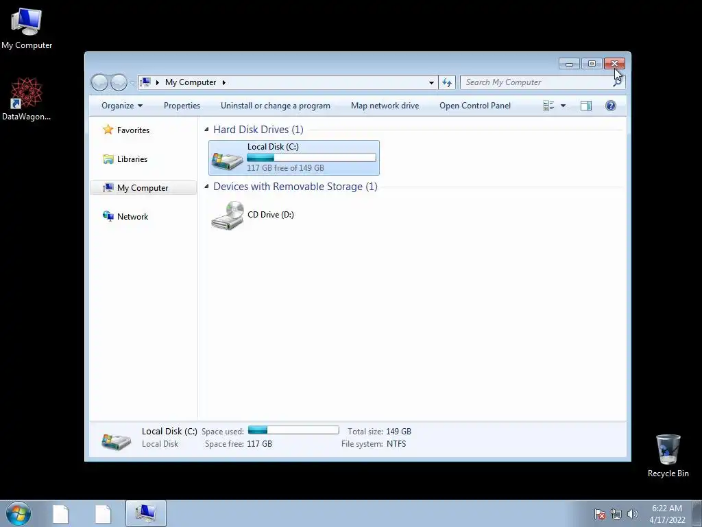Image resolution: width=702 pixels, height=527 pixels.
Task: Select My Computer taskbar button
Action: [146, 513]
